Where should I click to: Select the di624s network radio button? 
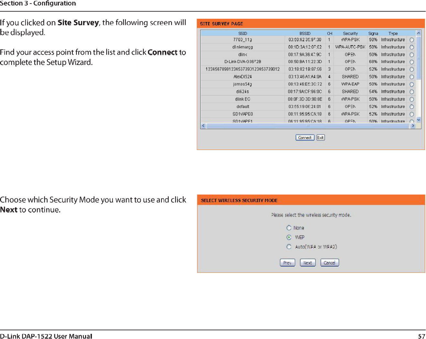(412, 92)
